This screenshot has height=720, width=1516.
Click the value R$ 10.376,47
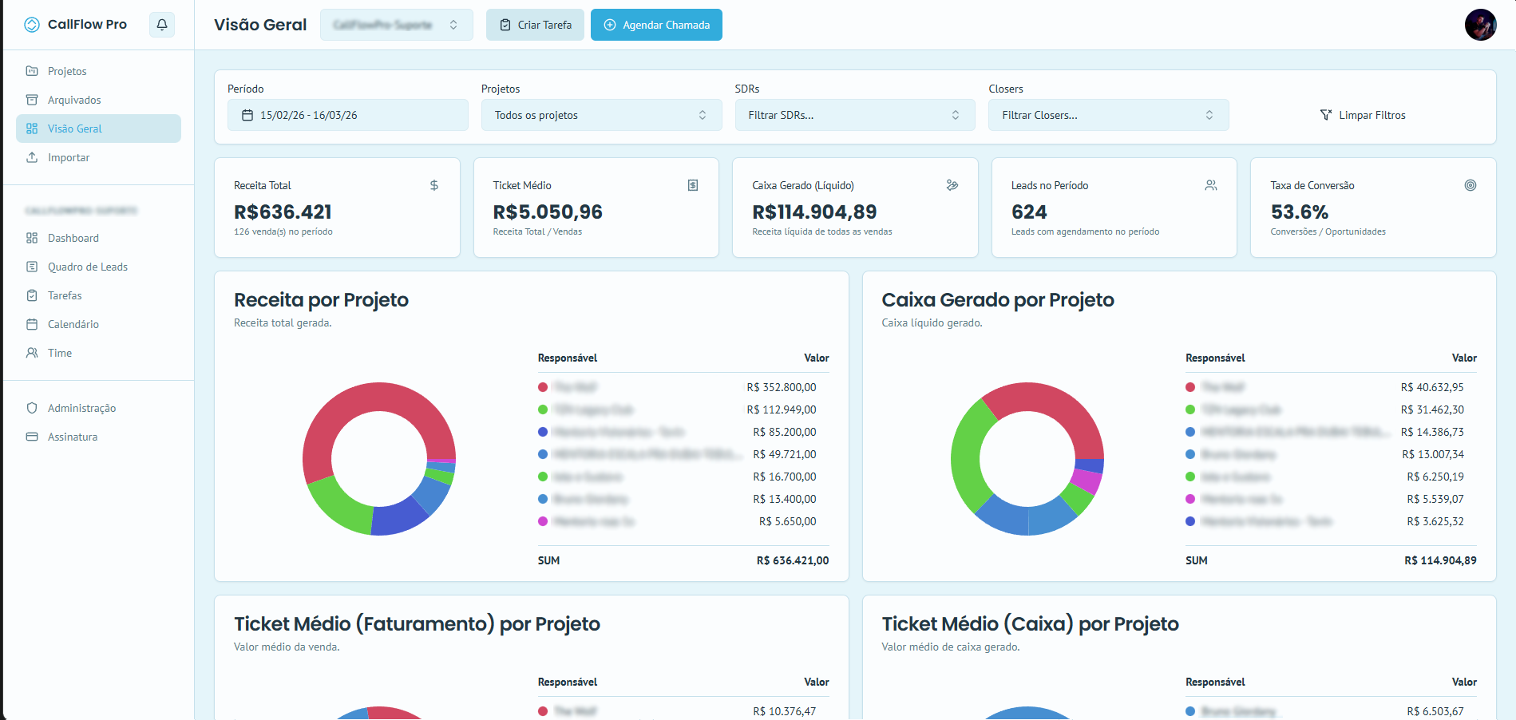[x=785, y=711]
